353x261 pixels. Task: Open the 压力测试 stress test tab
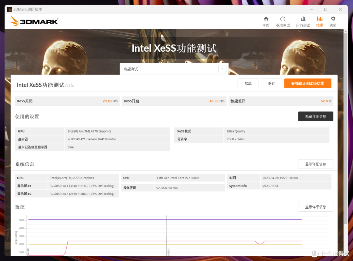pyautogui.click(x=303, y=22)
